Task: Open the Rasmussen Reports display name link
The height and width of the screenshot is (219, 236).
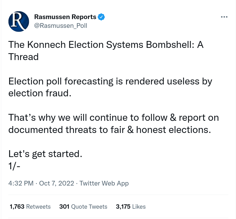Action: point(65,17)
